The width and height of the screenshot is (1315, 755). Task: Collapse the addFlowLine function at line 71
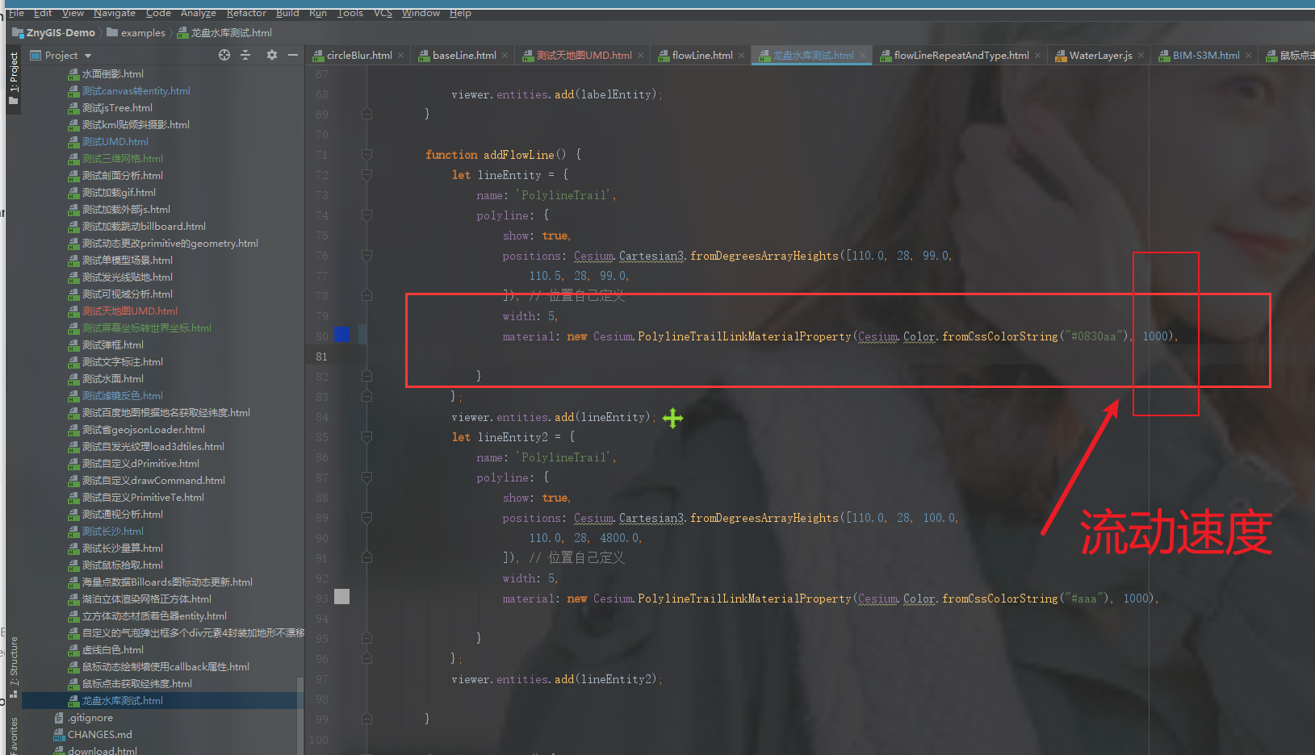[366, 154]
